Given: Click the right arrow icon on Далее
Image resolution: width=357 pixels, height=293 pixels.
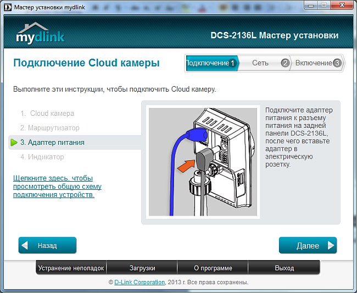Looking at the screenshot, I should click(x=330, y=245).
